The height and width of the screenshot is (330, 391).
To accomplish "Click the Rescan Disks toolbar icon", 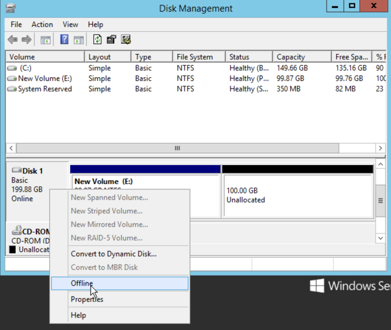I will coord(111,40).
